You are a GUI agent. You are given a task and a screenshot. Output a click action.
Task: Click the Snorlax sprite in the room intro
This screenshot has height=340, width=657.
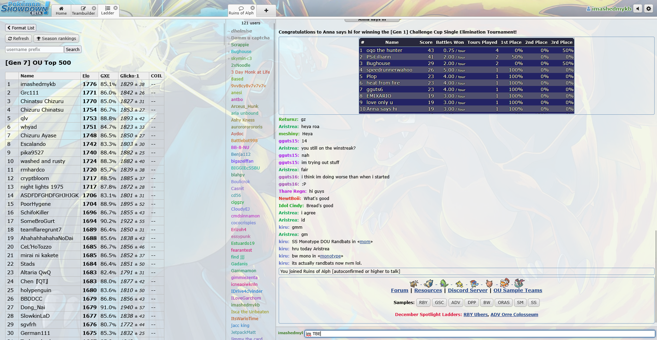click(429, 284)
